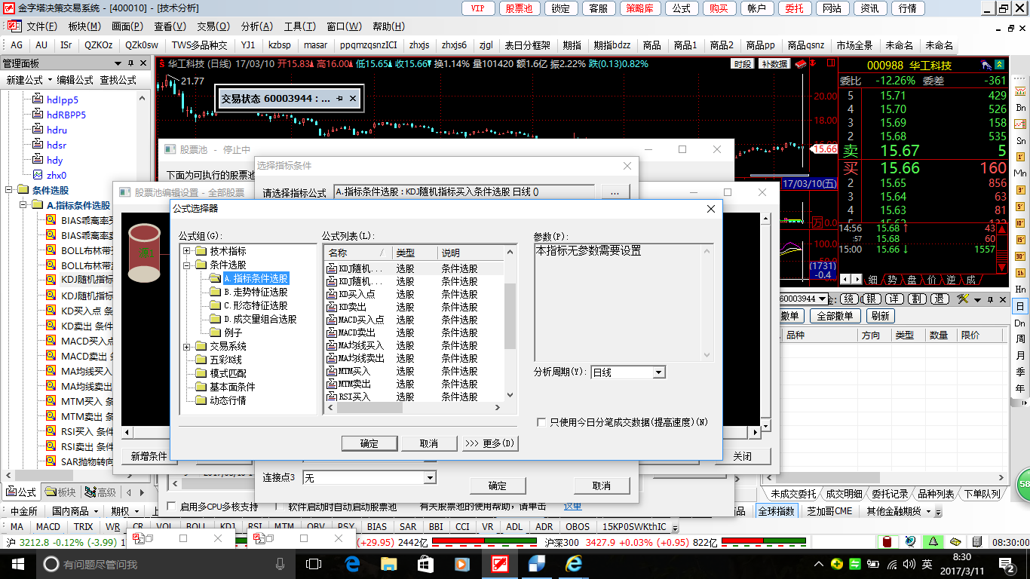
Task: Open File Explorer from taskbar
Action: coord(388,564)
